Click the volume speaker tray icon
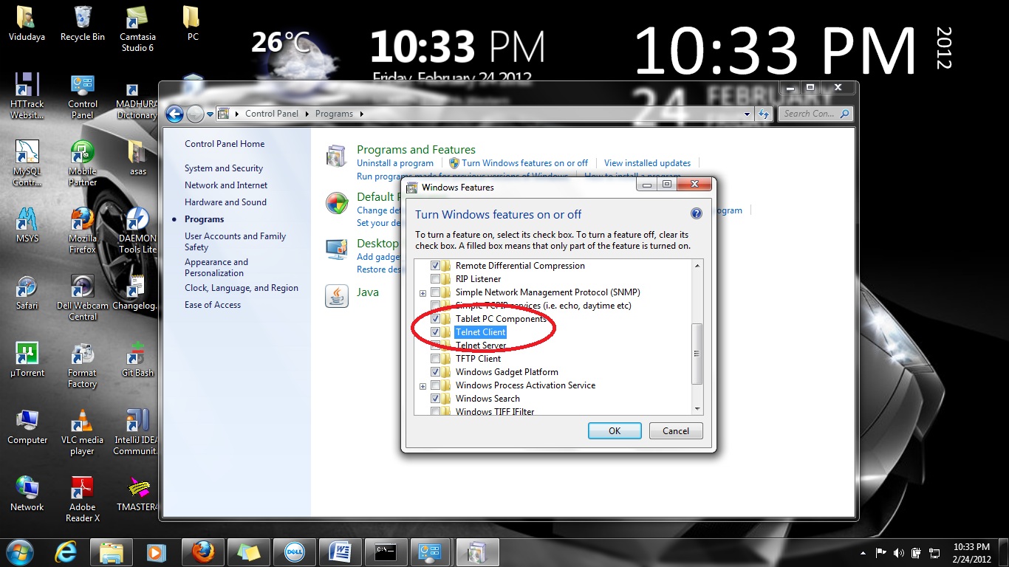The height and width of the screenshot is (567, 1009). click(x=899, y=552)
